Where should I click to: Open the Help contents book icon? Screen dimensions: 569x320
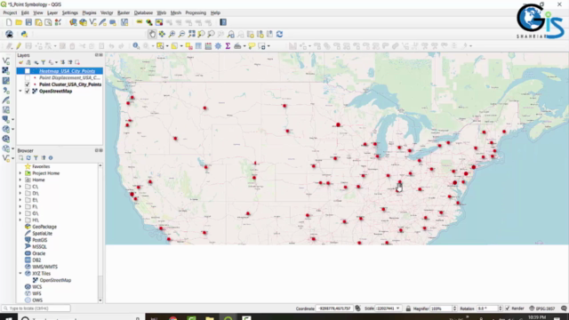(223, 22)
